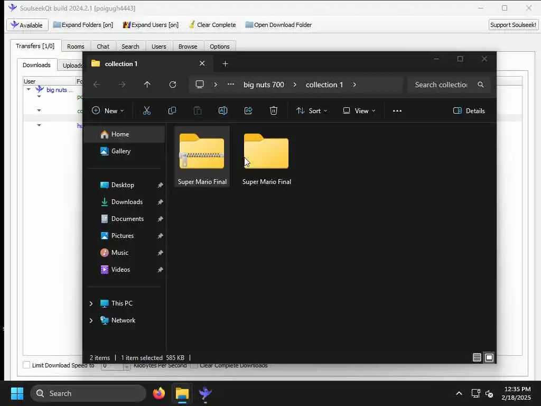Click the Rename icon in Explorer toolbar
541x406 pixels.
point(223,110)
